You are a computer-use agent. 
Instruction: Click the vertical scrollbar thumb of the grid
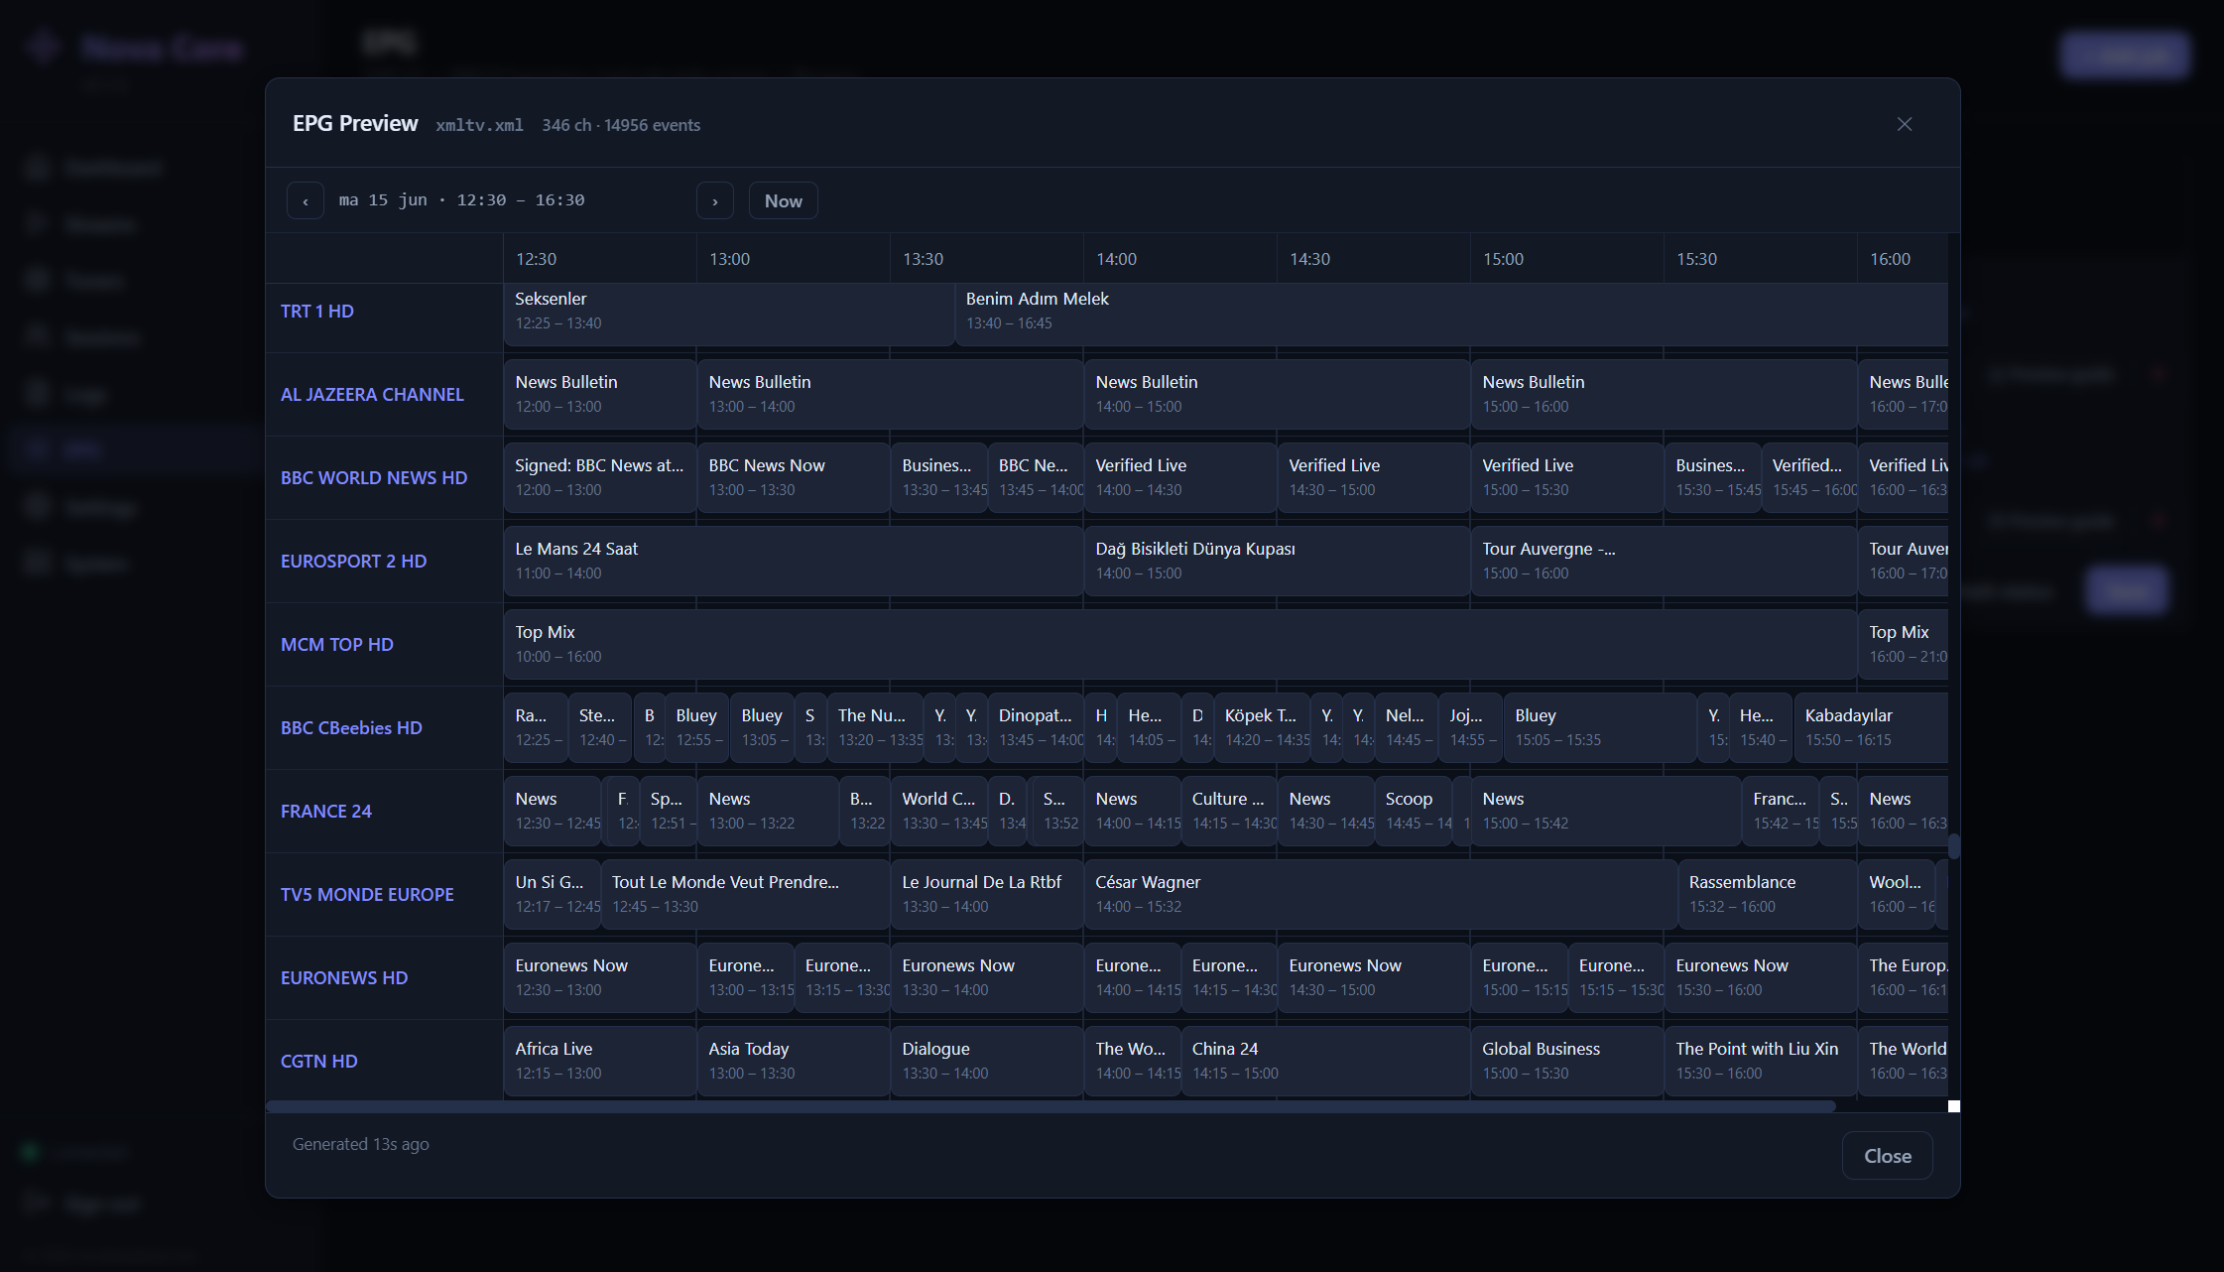point(1953,846)
